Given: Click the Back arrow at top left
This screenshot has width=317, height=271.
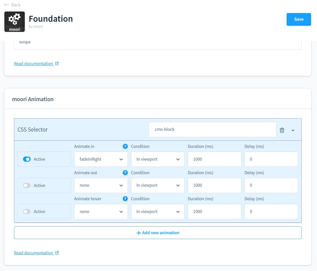Looking at the screenshot, I should (7, 5).
